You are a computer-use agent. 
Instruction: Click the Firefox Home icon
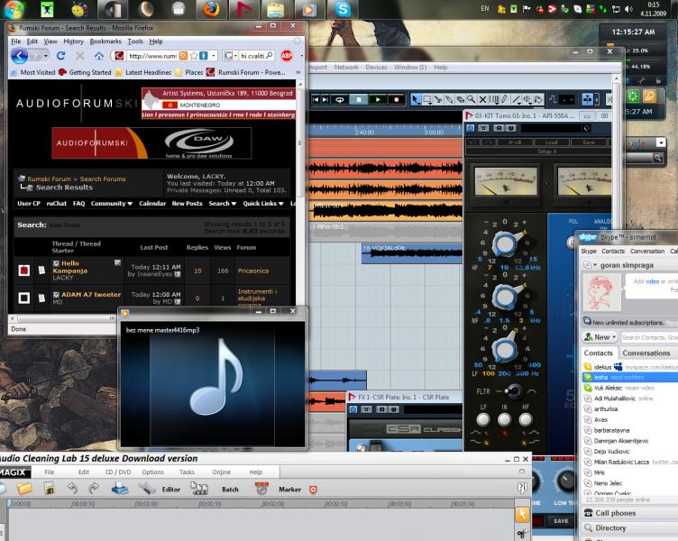click(x=99, y=56)
